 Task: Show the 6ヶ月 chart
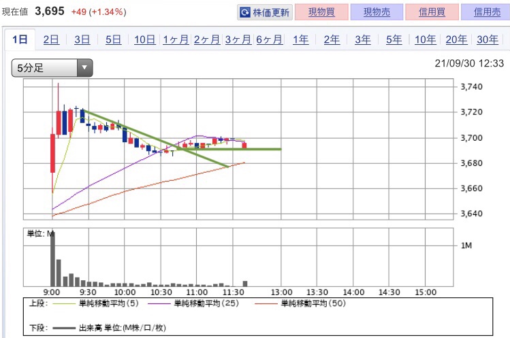point(270,39)
